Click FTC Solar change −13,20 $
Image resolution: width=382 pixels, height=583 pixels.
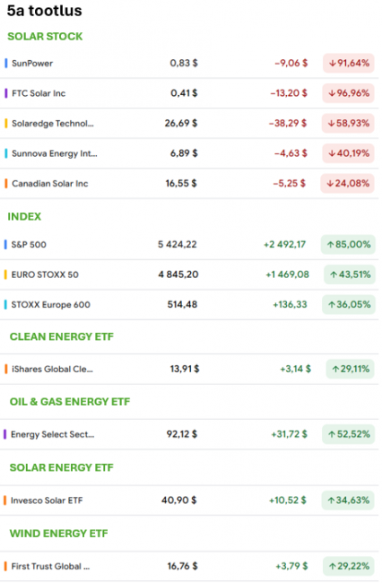[289, 93]
